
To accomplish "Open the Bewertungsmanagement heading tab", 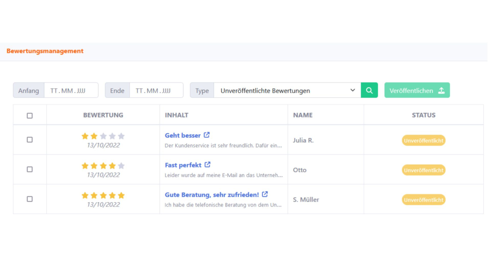I will pos(45,51).
